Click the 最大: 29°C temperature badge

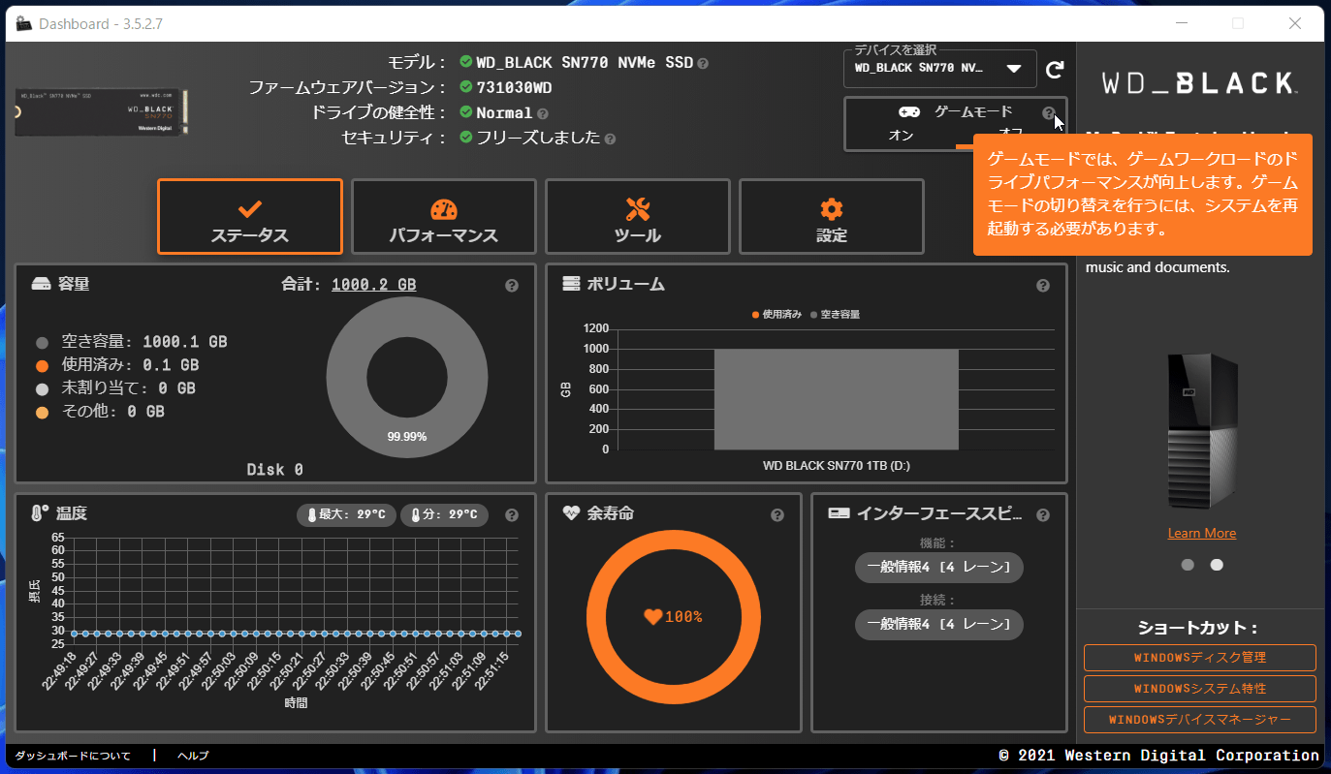[x=346, y=515]
